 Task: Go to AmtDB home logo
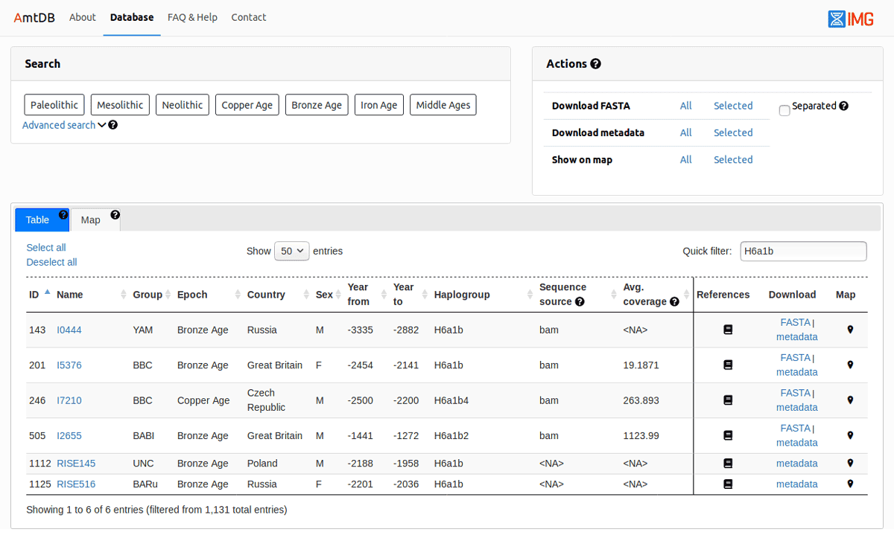(x=36, y=17)
